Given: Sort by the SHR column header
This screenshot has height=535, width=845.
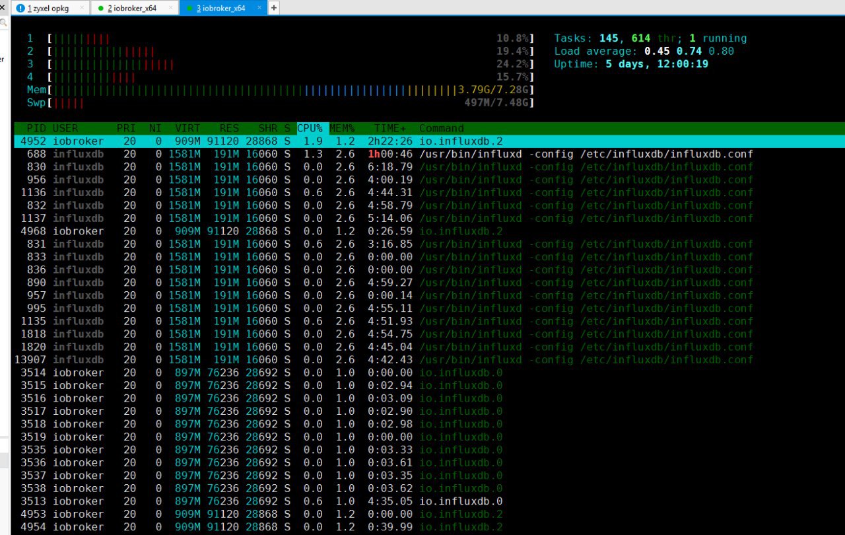Looking at the screenshot, I should pyautogui.click(x=267, y=128).
